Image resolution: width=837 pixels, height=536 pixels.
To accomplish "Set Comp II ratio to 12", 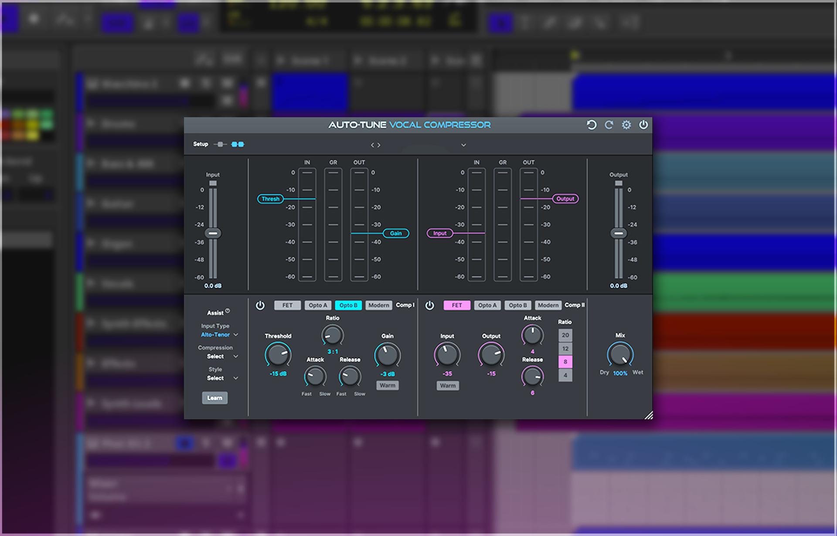I will point(565,349).
